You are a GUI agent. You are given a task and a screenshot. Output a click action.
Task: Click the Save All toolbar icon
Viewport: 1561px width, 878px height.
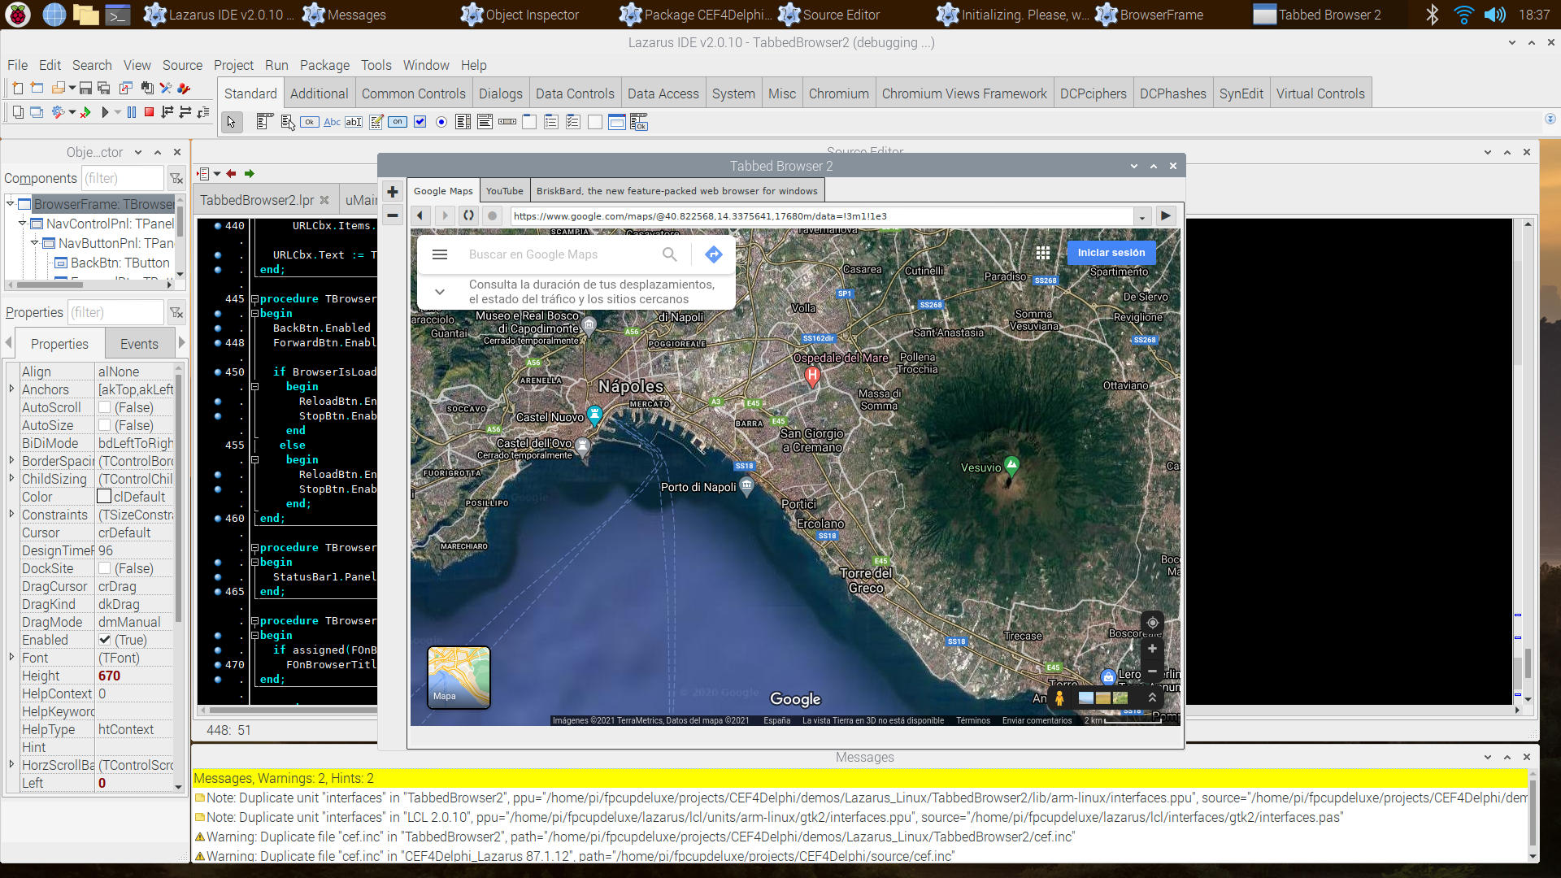[x=103, y=88]
